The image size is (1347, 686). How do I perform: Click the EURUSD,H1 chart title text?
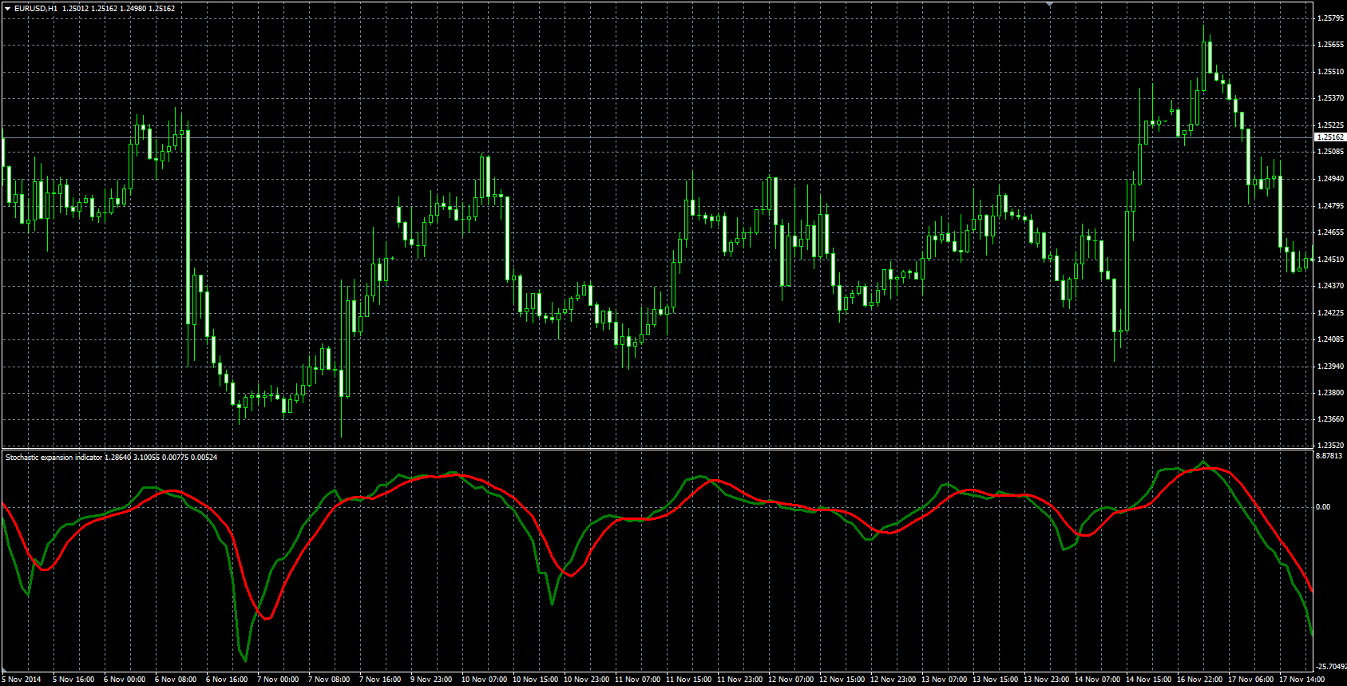[36, 8]
